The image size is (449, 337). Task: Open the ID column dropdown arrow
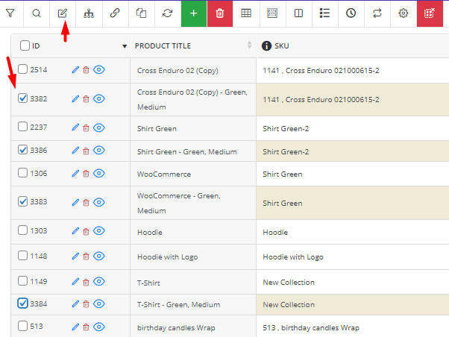(125, 46)
